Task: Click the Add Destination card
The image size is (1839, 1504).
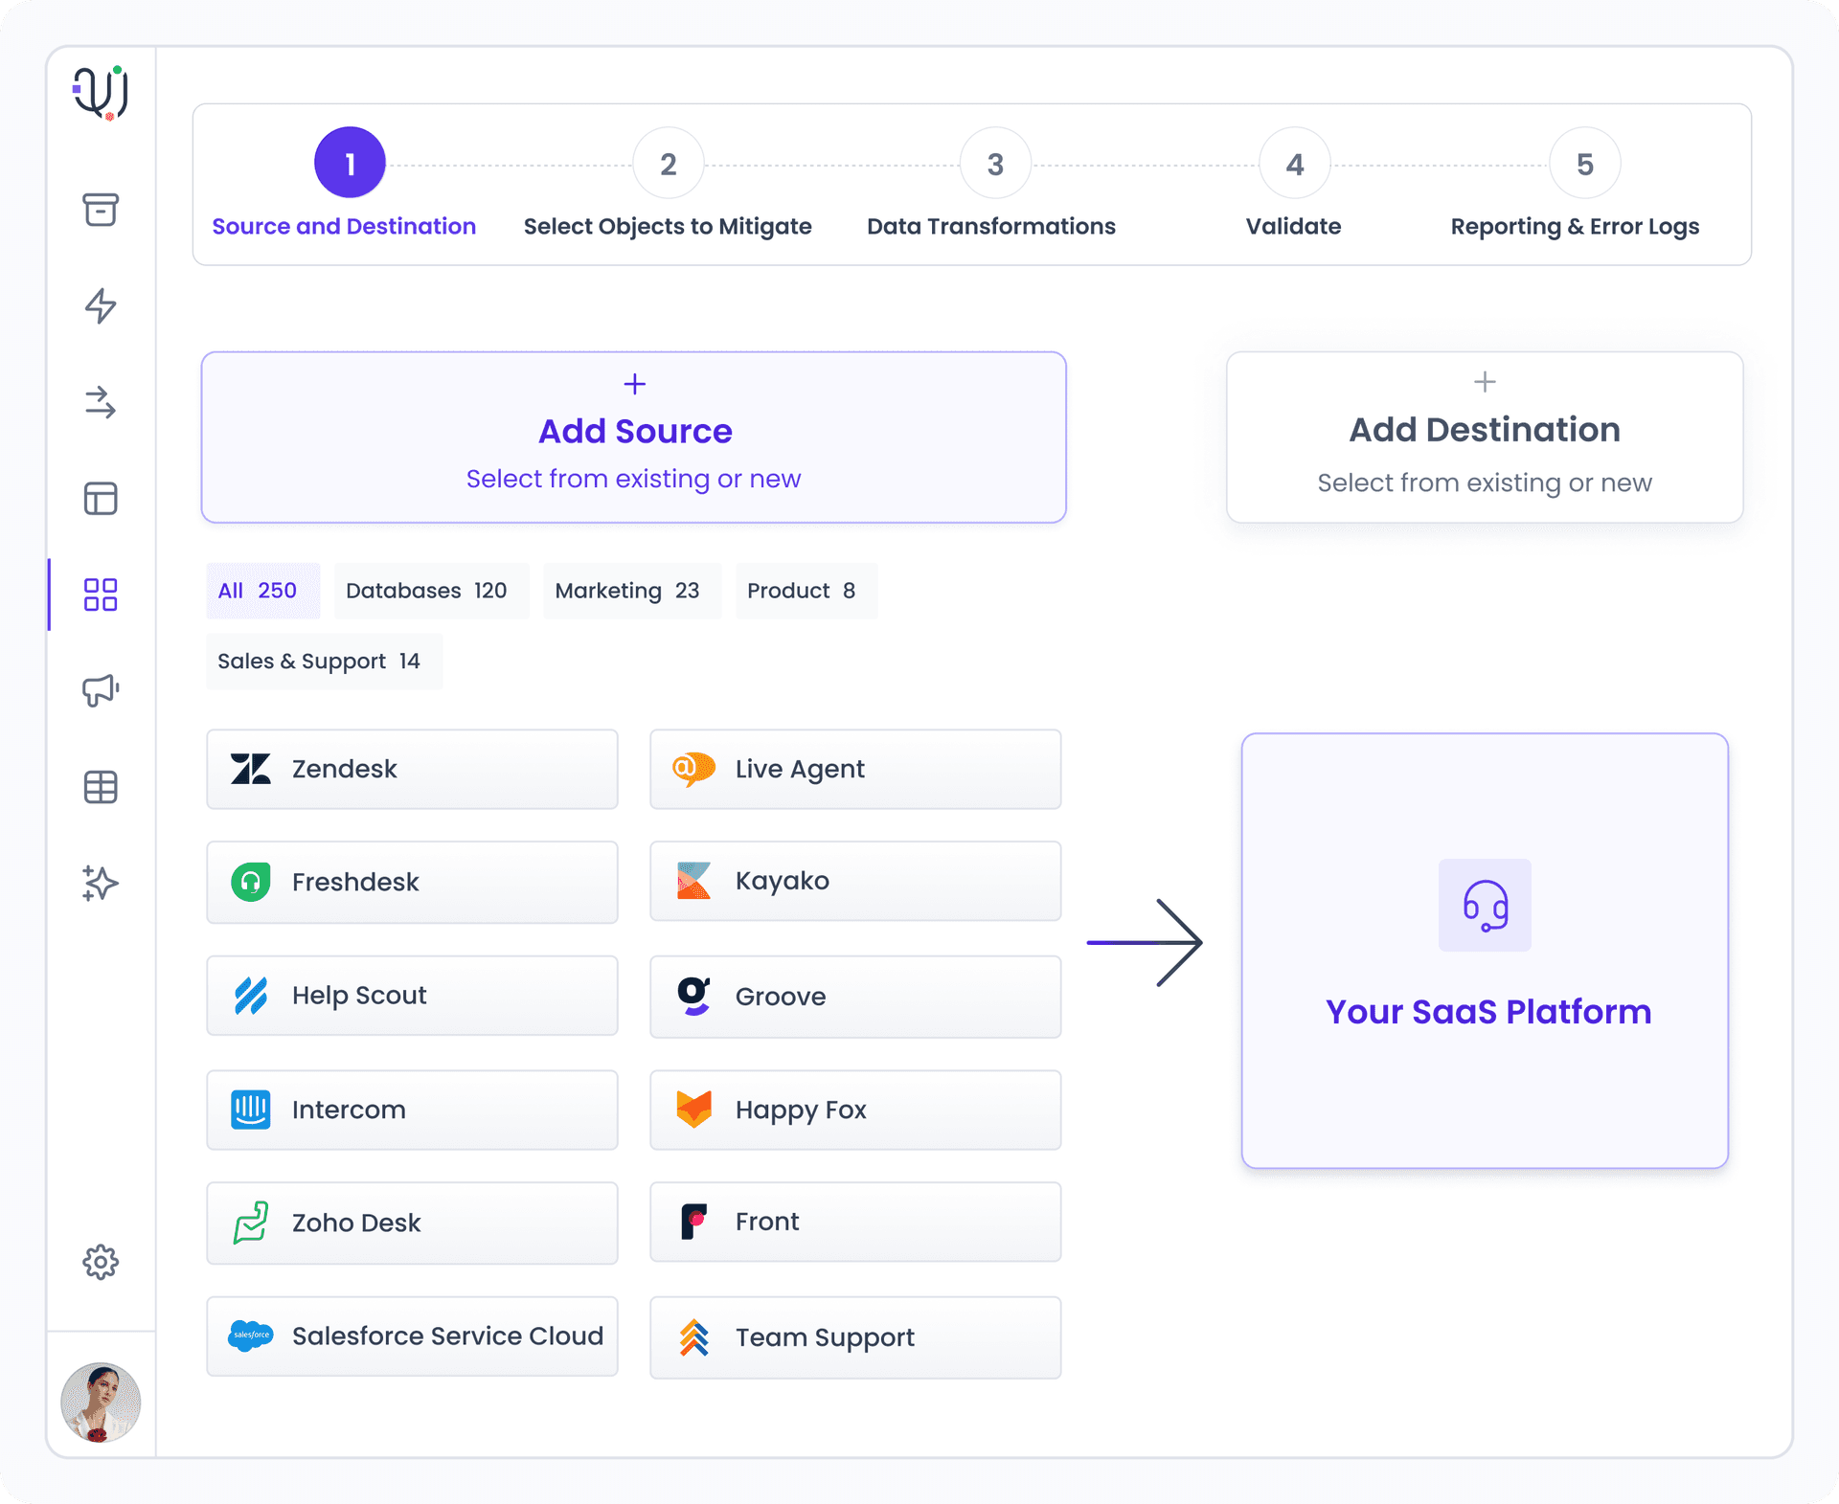Action: click(x=1484, y=437)
